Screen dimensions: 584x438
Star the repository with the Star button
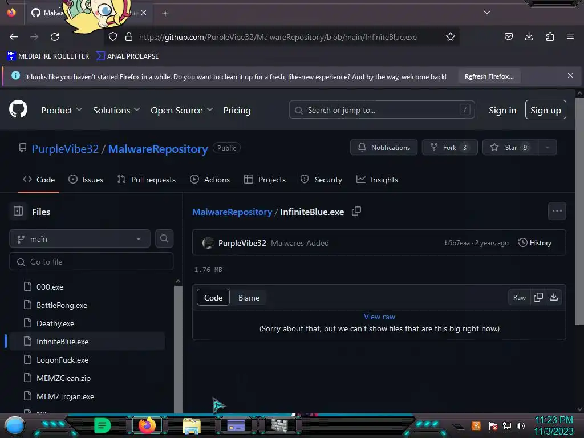pyautogui.click(x=510, y=148)
